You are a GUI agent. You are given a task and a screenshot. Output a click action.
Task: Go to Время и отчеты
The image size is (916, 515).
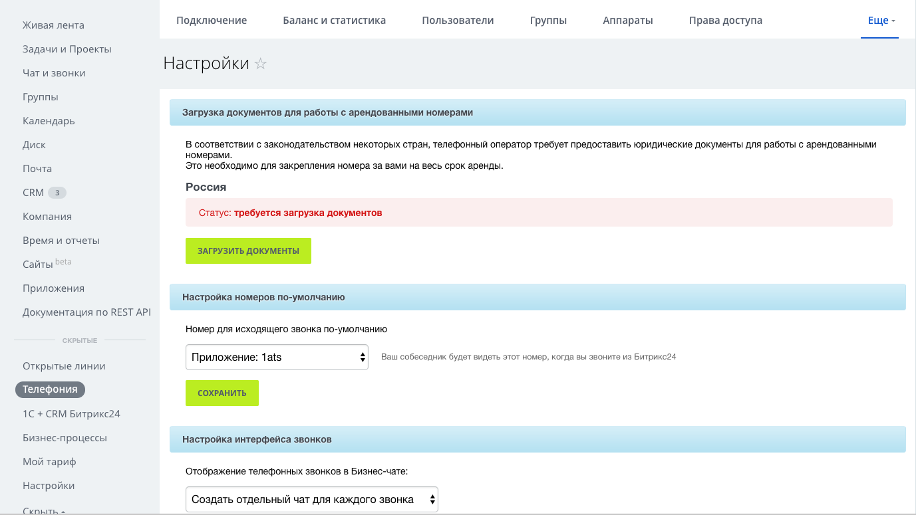click(x=61, y=241)
